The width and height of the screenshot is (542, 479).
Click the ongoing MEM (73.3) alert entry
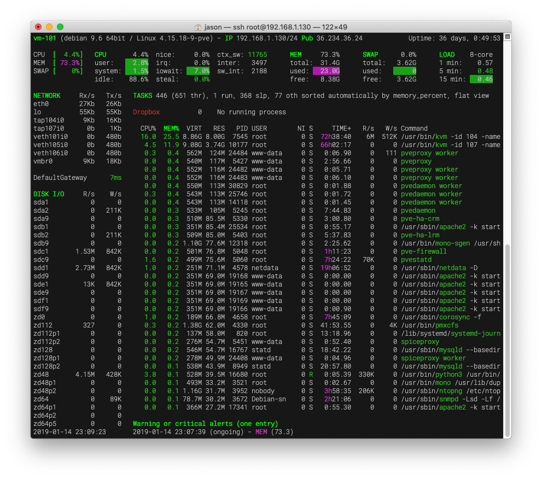[x=213, y=432]
